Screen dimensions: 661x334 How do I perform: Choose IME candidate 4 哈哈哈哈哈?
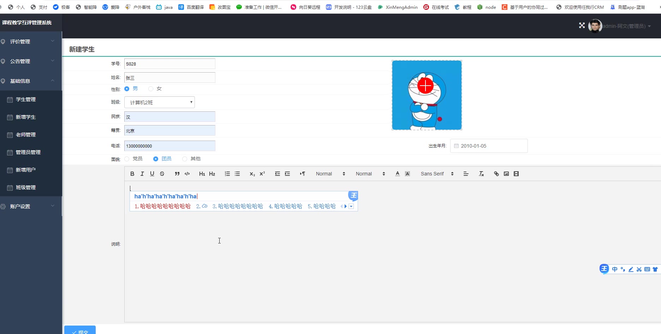coord(285,206)
